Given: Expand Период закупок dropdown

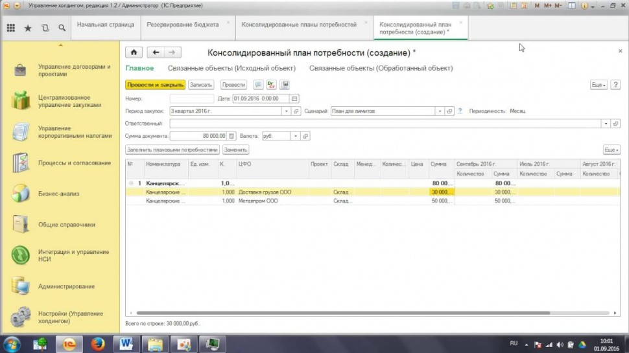Looking at the screenshot, I should (287, 111).
